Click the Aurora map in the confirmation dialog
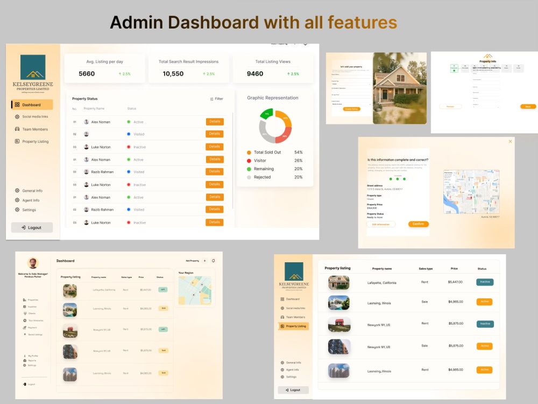This screenshot has width=538, height=404. [x=471, y=192]
